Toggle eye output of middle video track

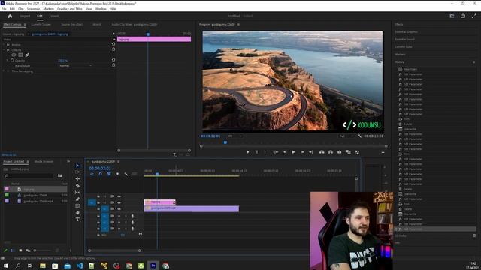pos(119,202)
